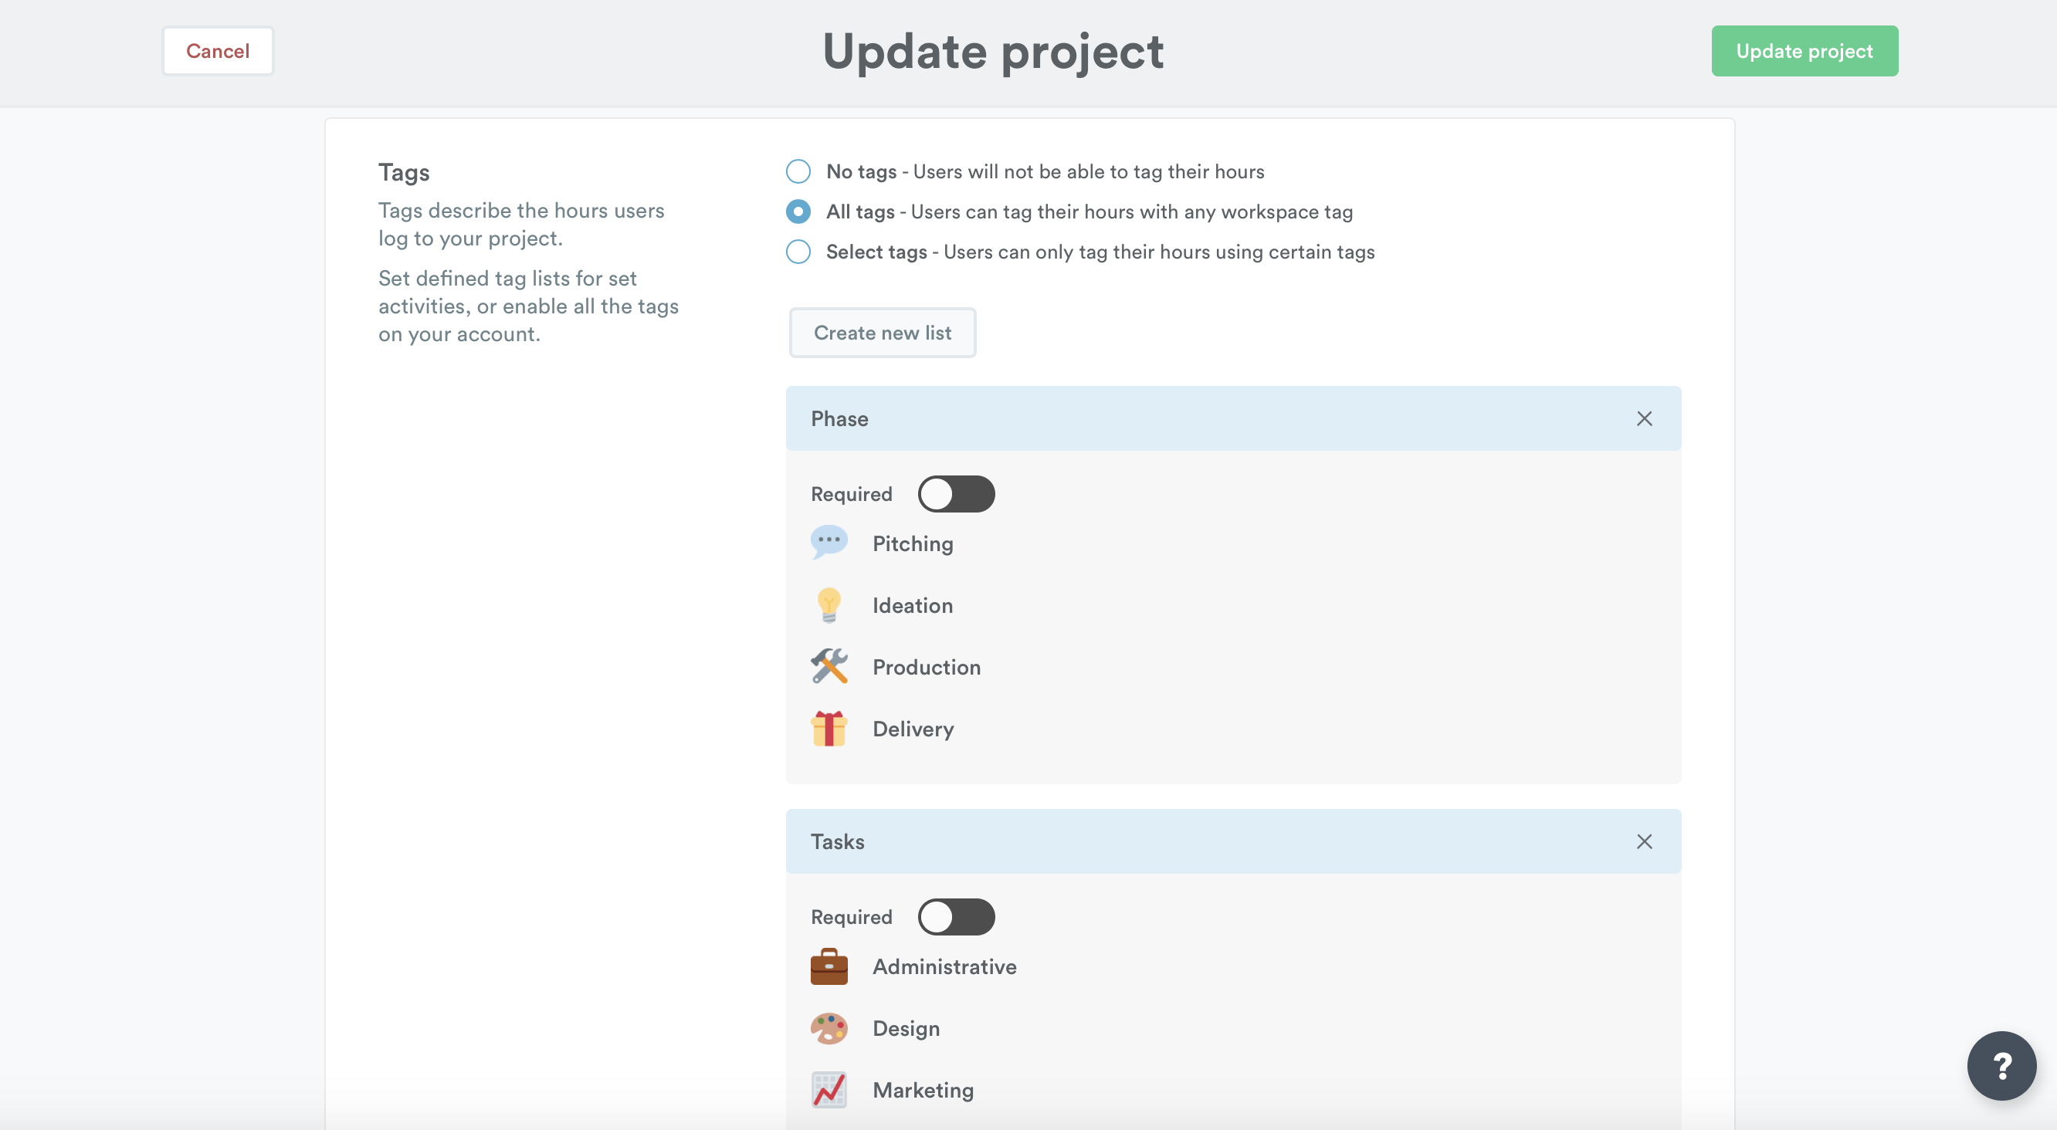This screenshot has width=2057, height=1130.
Task: Click the Design paint palette icon
Action: (x=829, y=1028)
